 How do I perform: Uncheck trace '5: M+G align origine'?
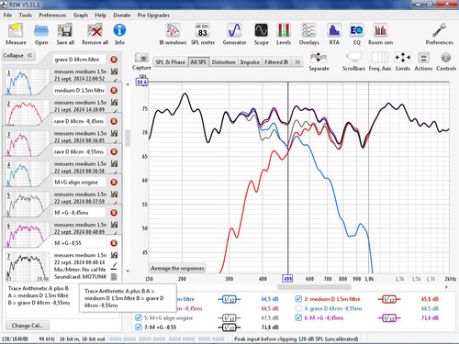[x=139, y=317]
